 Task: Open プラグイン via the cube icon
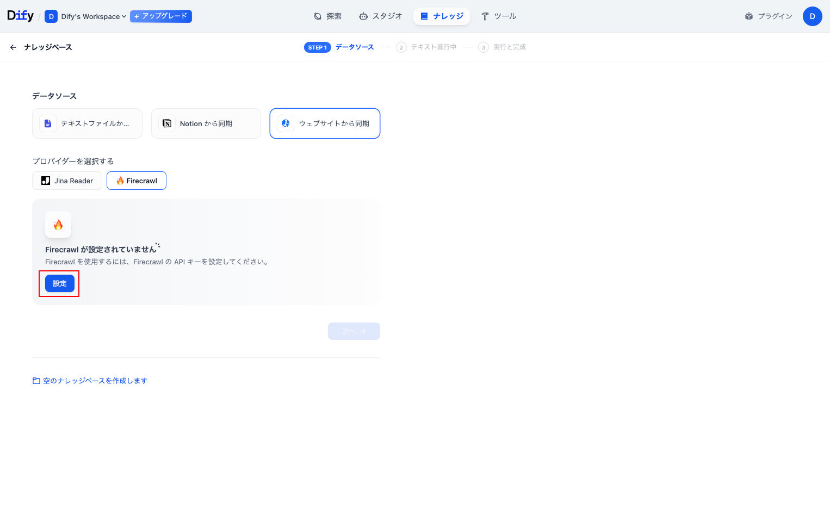tap(749, 16)
